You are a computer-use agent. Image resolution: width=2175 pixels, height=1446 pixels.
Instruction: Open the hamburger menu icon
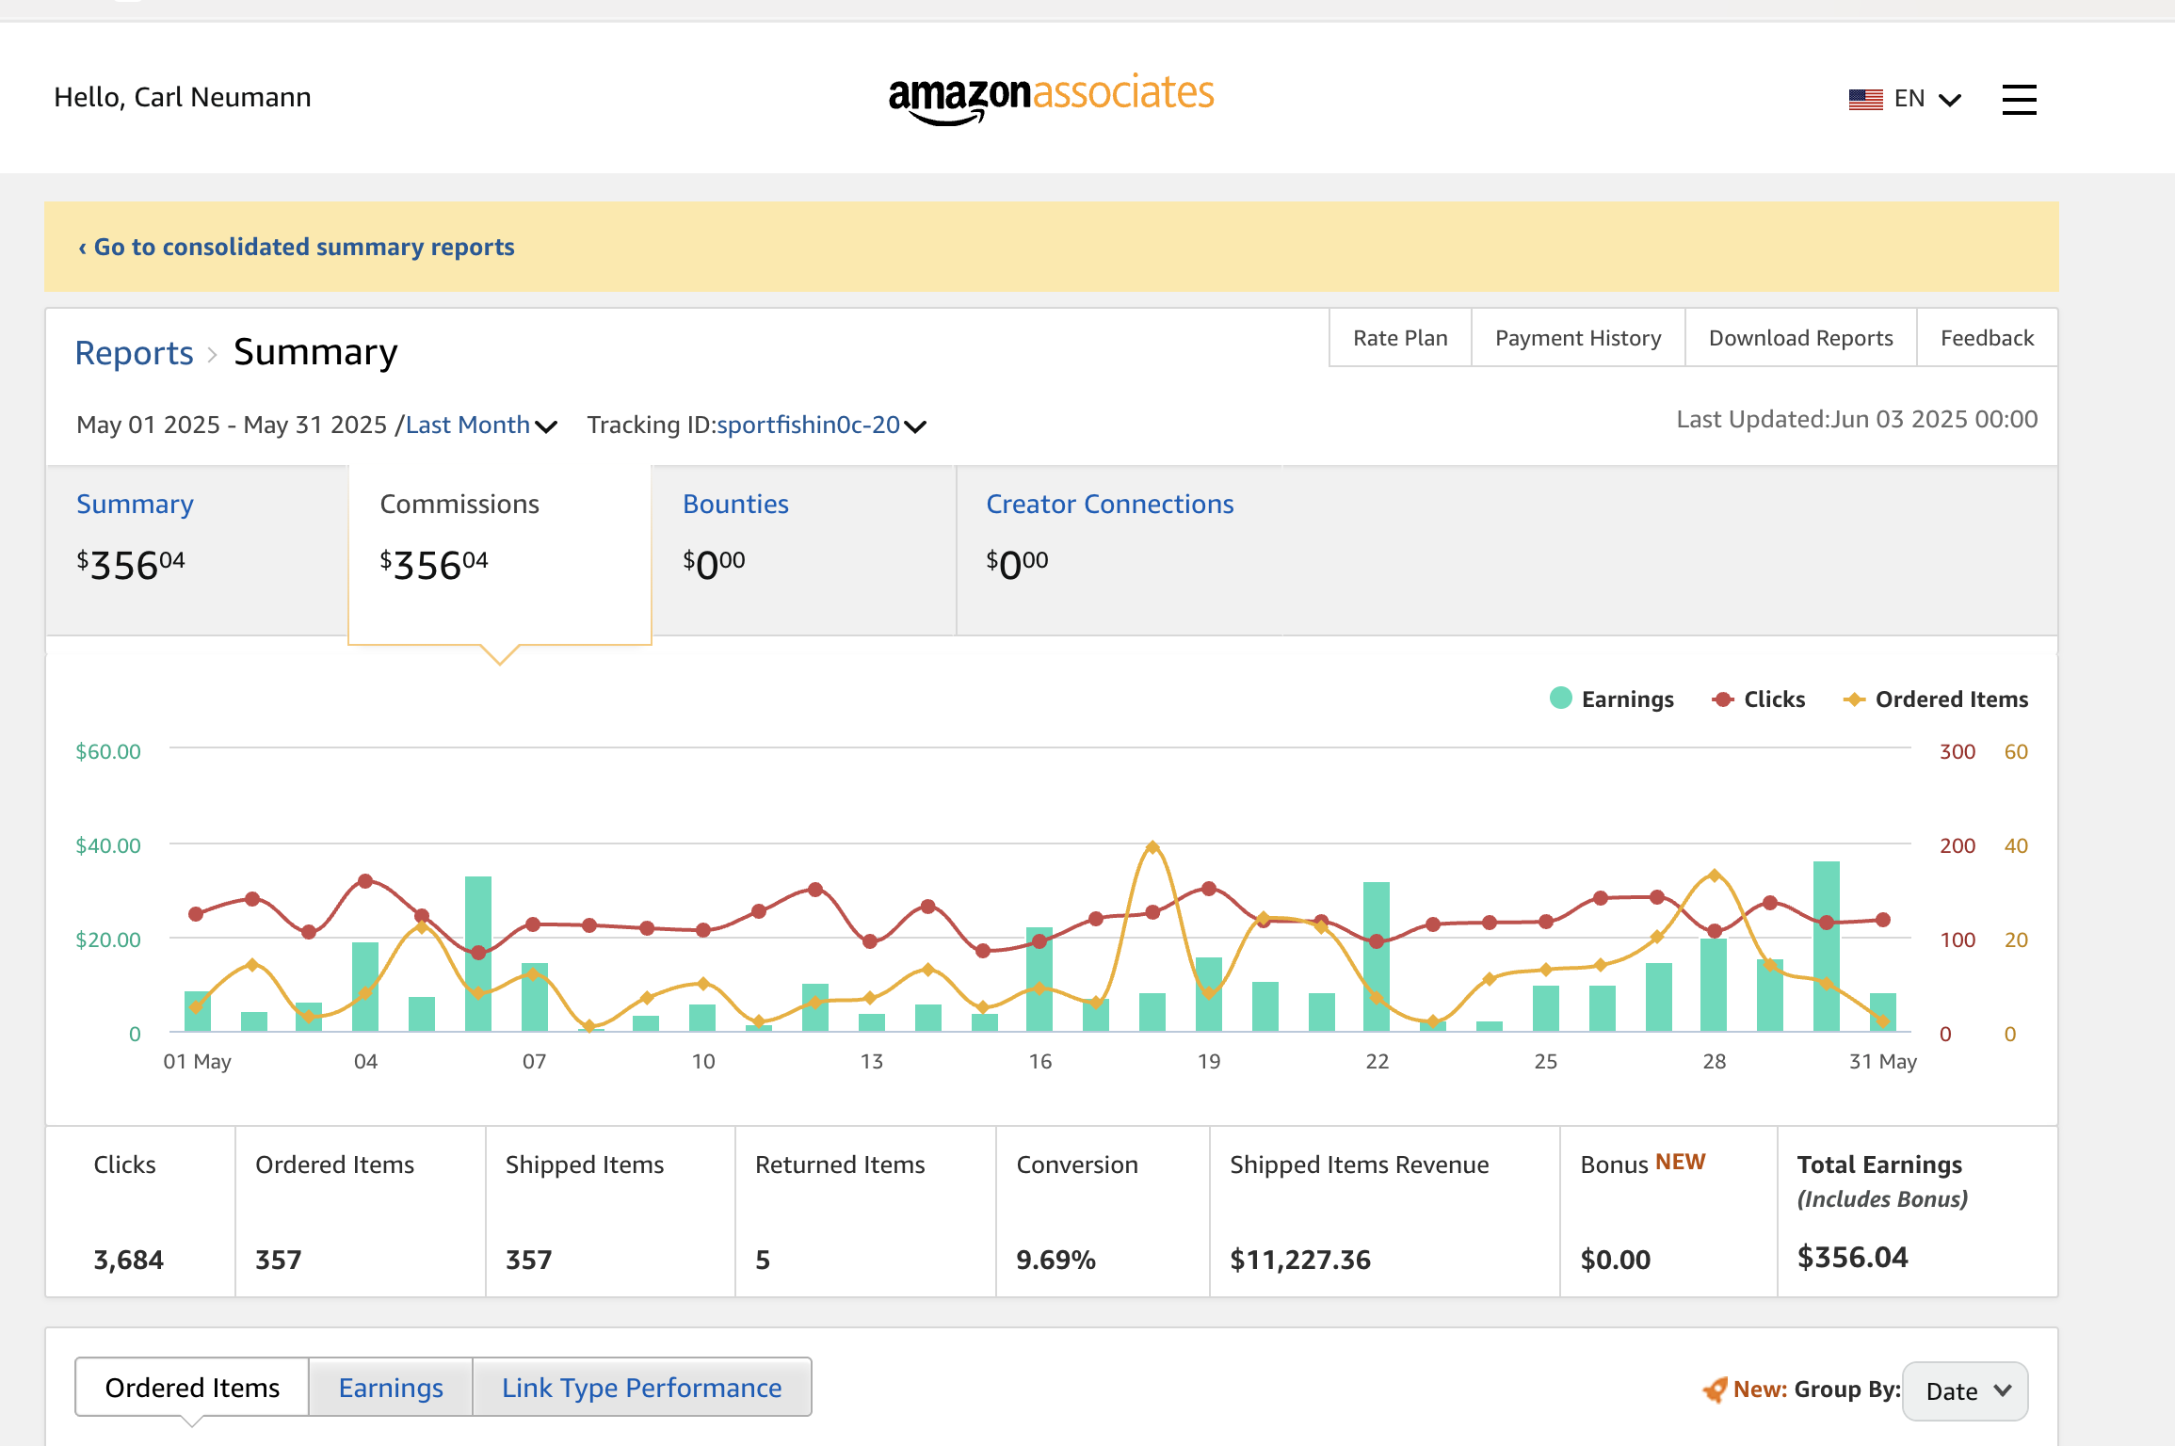coord(2019,99)
